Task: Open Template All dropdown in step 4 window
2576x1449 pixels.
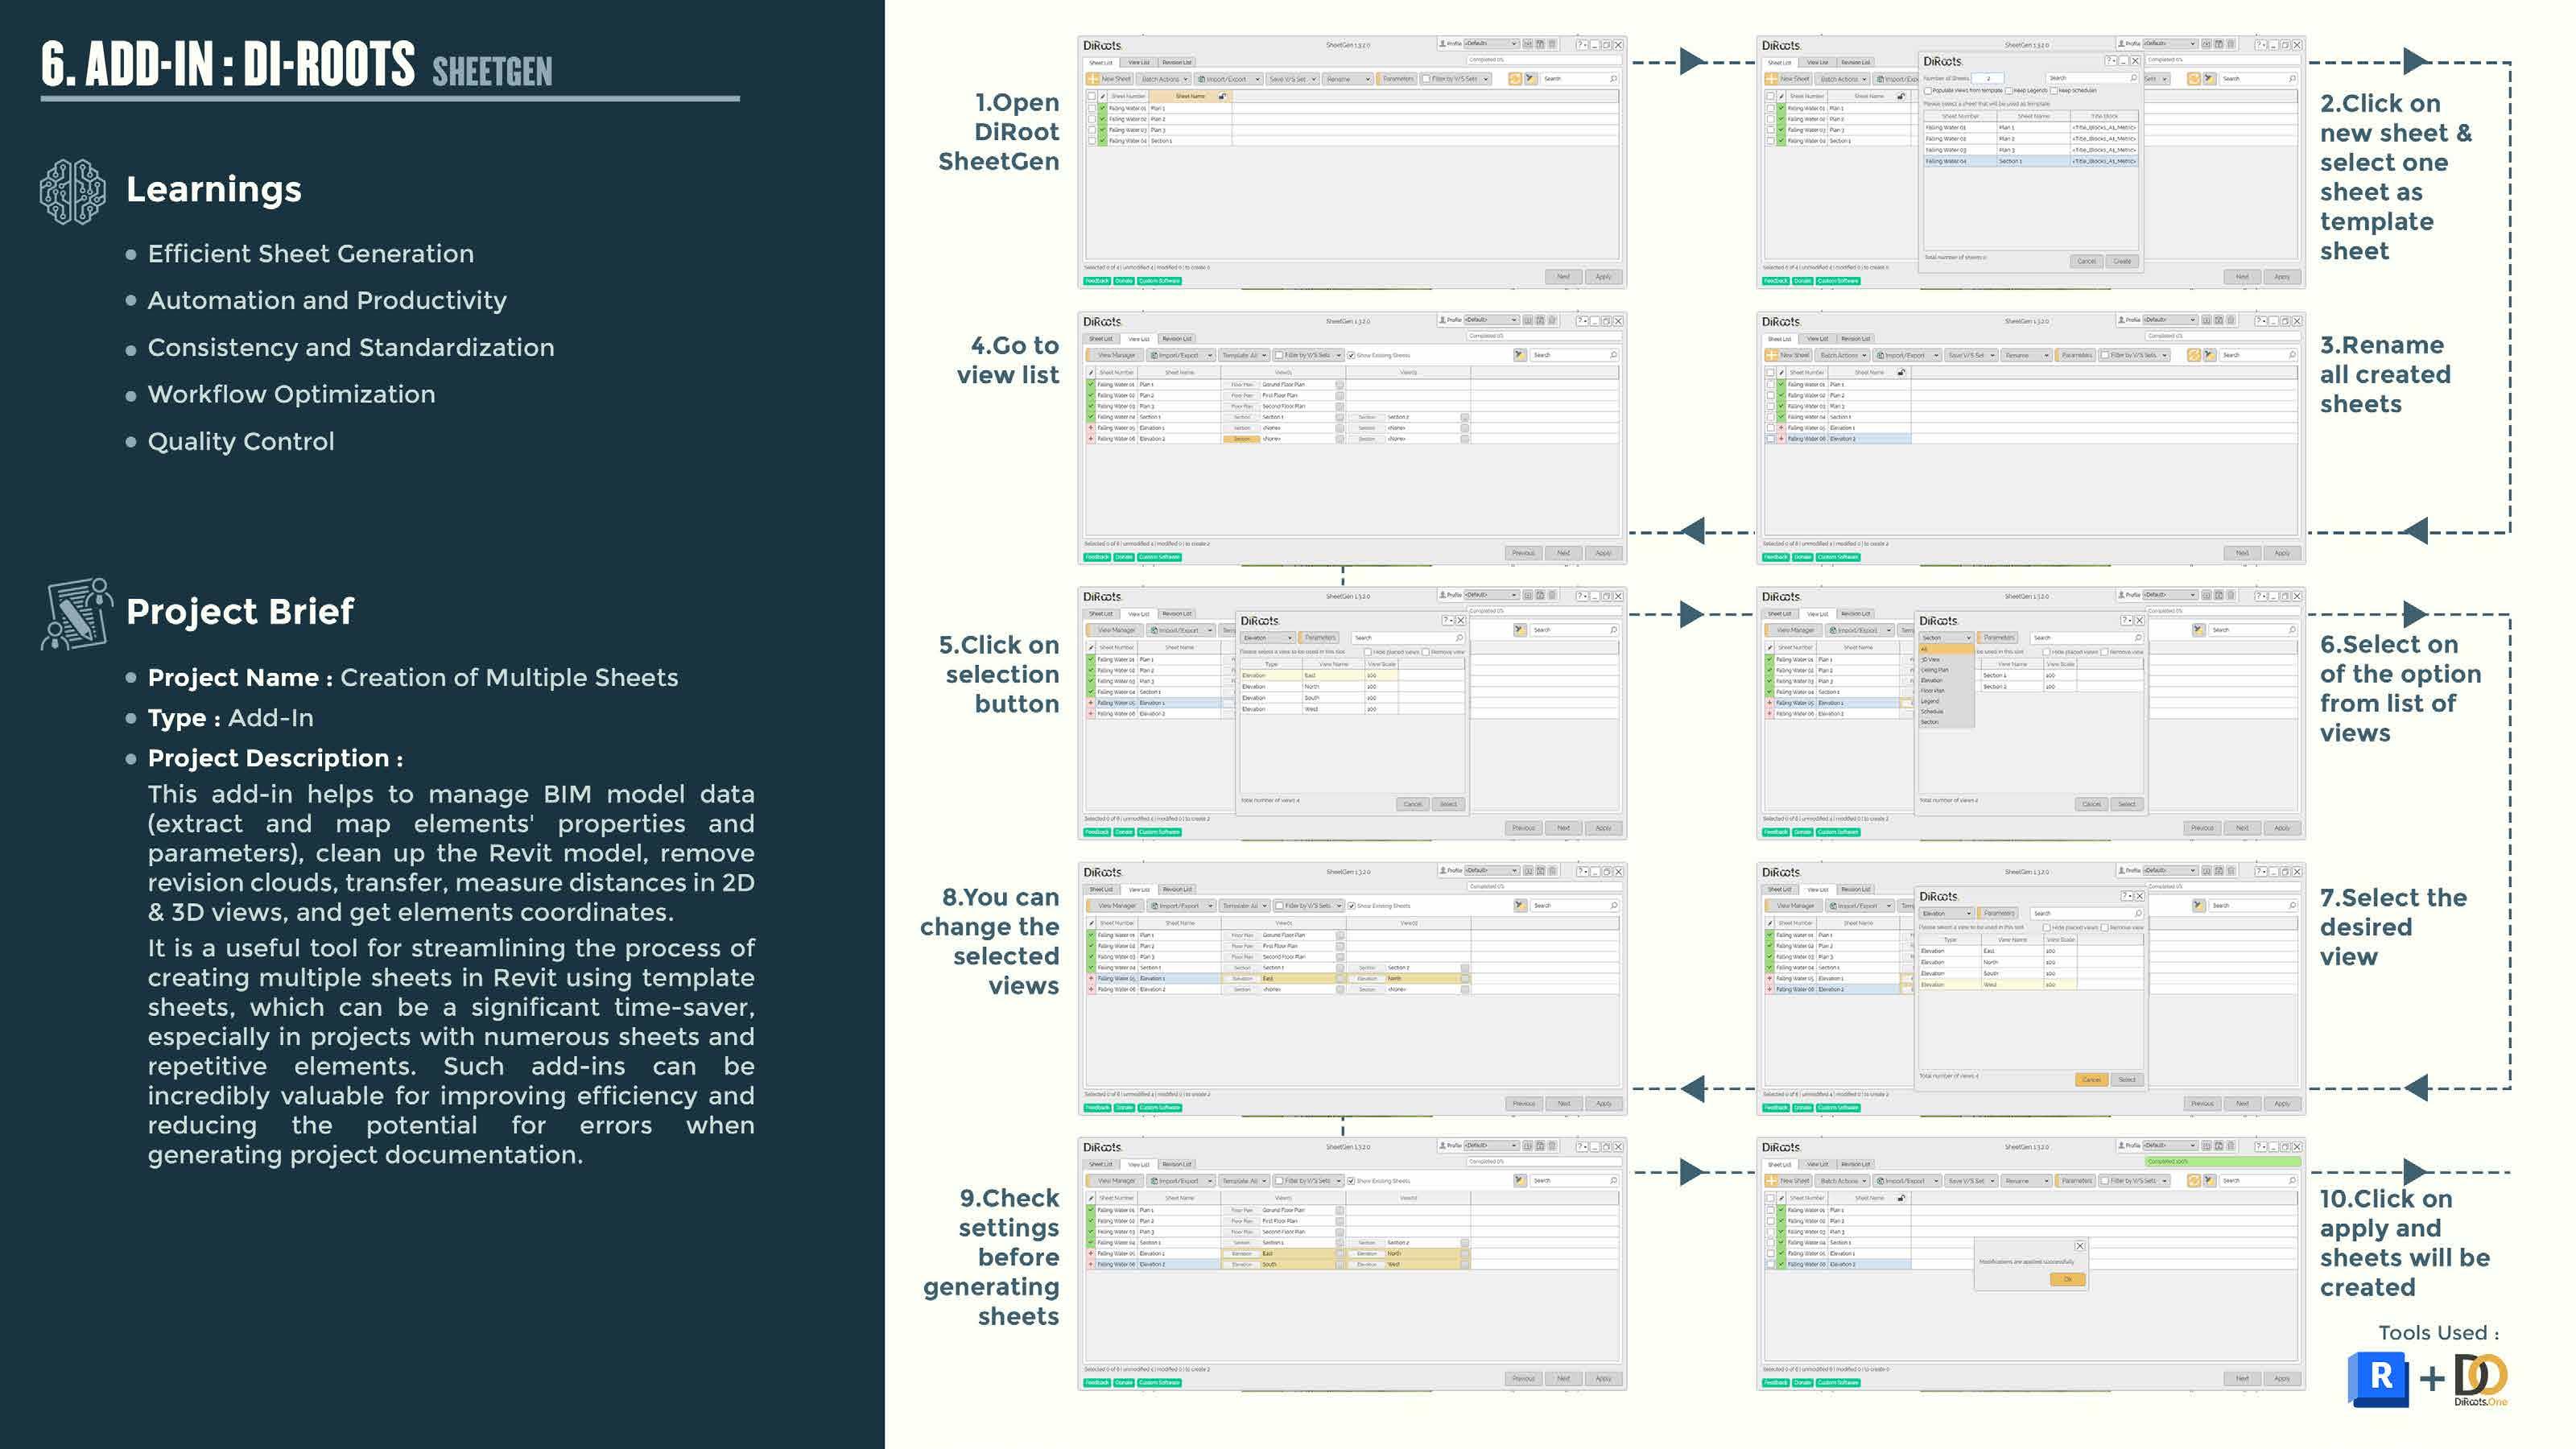Action: (x=1244, y=355)
